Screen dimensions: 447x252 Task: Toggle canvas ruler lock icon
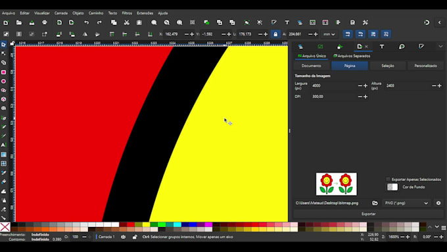[x=12, y=43]
